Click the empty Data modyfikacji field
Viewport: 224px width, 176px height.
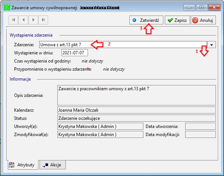pos(200,135)
